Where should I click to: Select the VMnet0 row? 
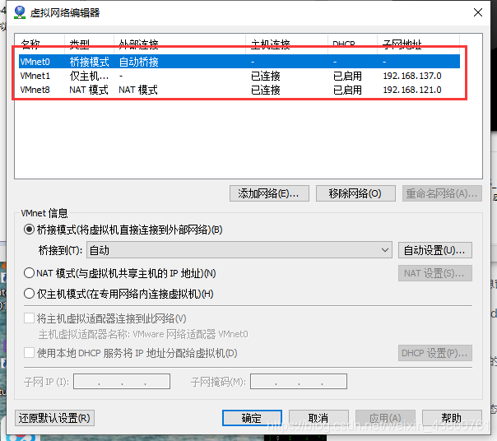(x=239, y=62)
